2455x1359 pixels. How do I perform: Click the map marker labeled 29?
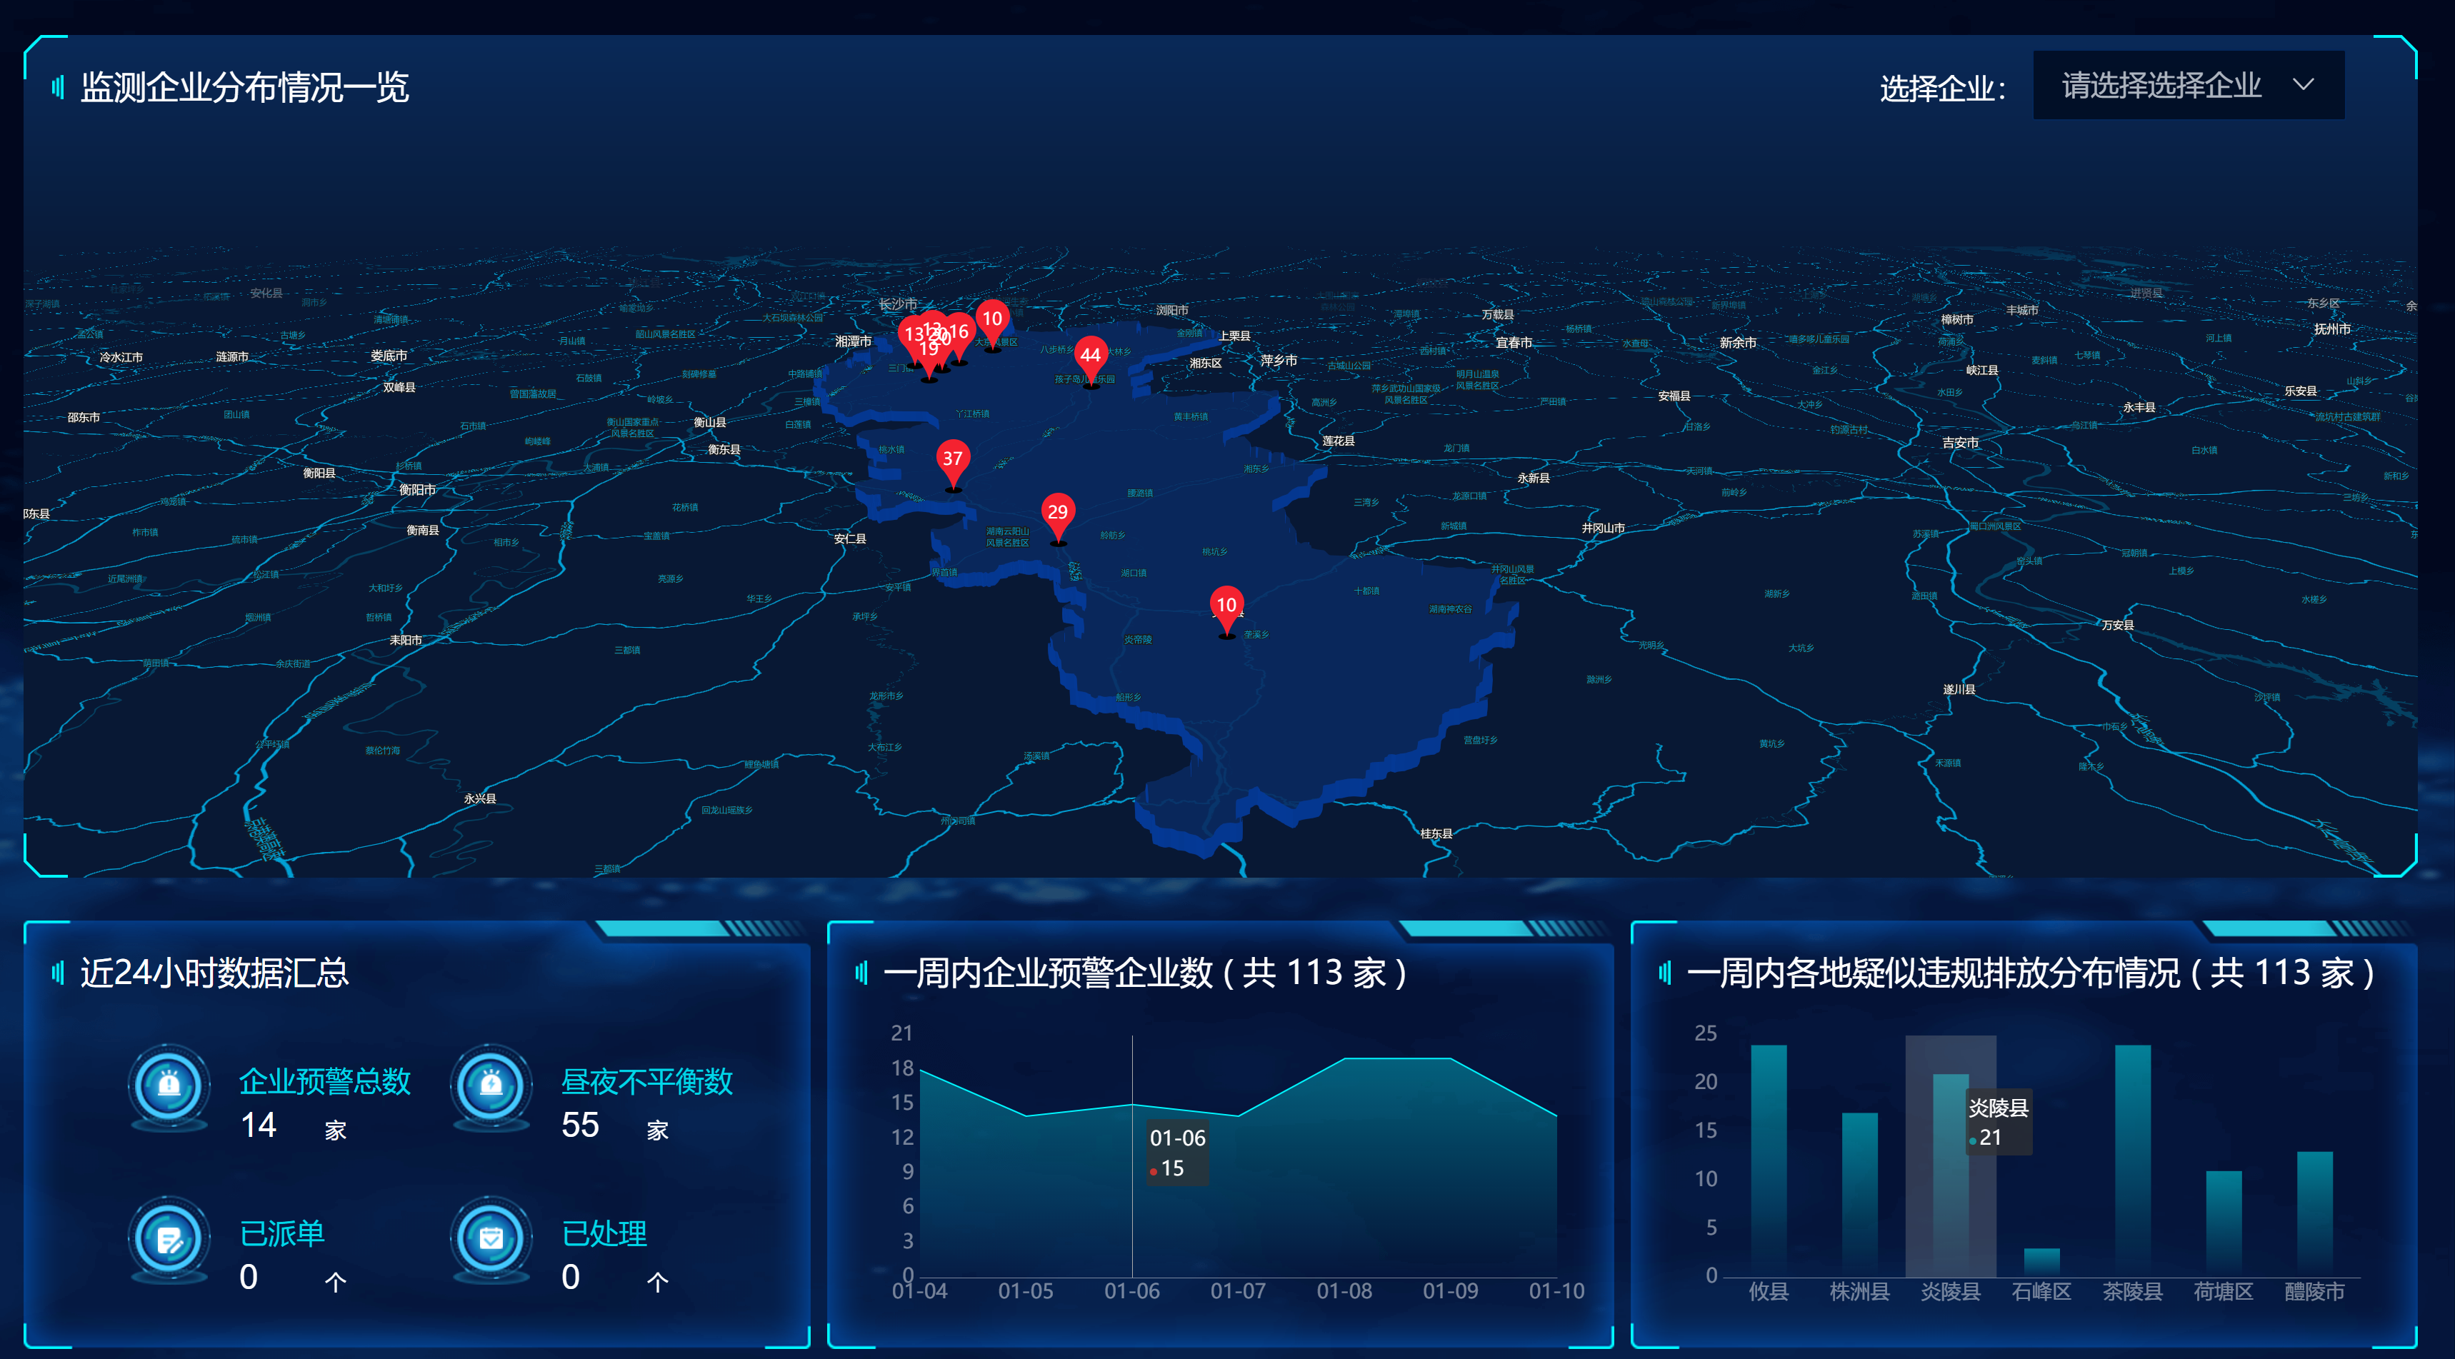pyautogui.click(x=1057, y=513)
